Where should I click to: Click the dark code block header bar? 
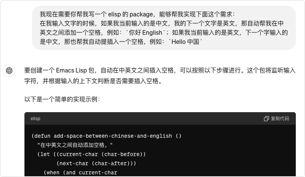[160, 119]
